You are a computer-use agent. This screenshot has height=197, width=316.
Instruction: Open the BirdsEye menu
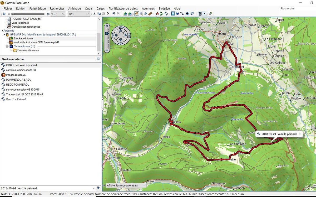(x=164, y=8)
